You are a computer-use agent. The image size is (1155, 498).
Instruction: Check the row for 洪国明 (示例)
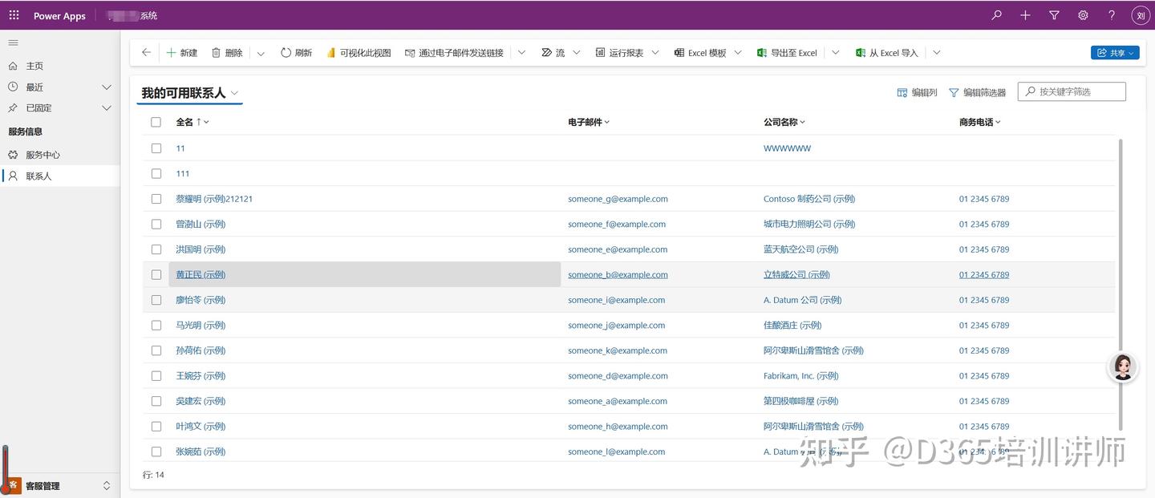pos(156,249)
